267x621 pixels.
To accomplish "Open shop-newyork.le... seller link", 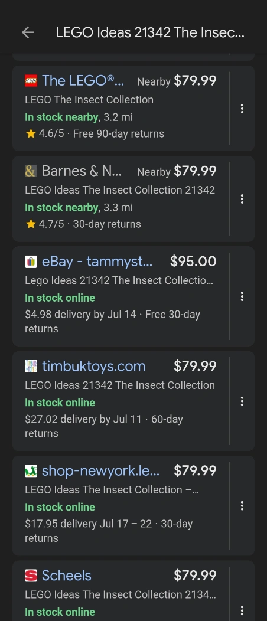I will [100, 470].
